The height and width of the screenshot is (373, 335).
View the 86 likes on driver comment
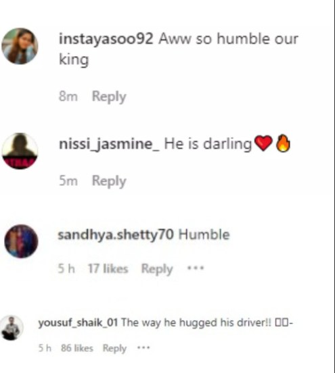click(x=77, y=348)
